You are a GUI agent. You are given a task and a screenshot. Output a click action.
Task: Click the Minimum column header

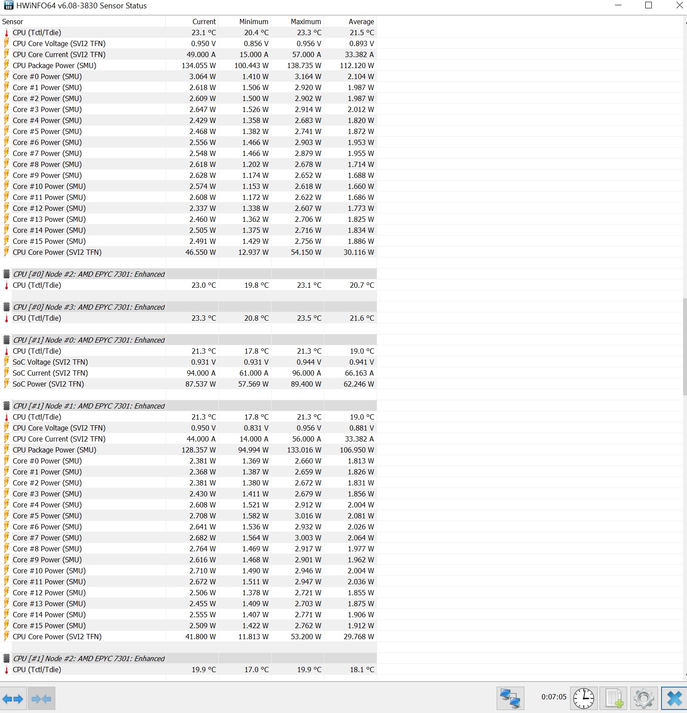[245, 22]
